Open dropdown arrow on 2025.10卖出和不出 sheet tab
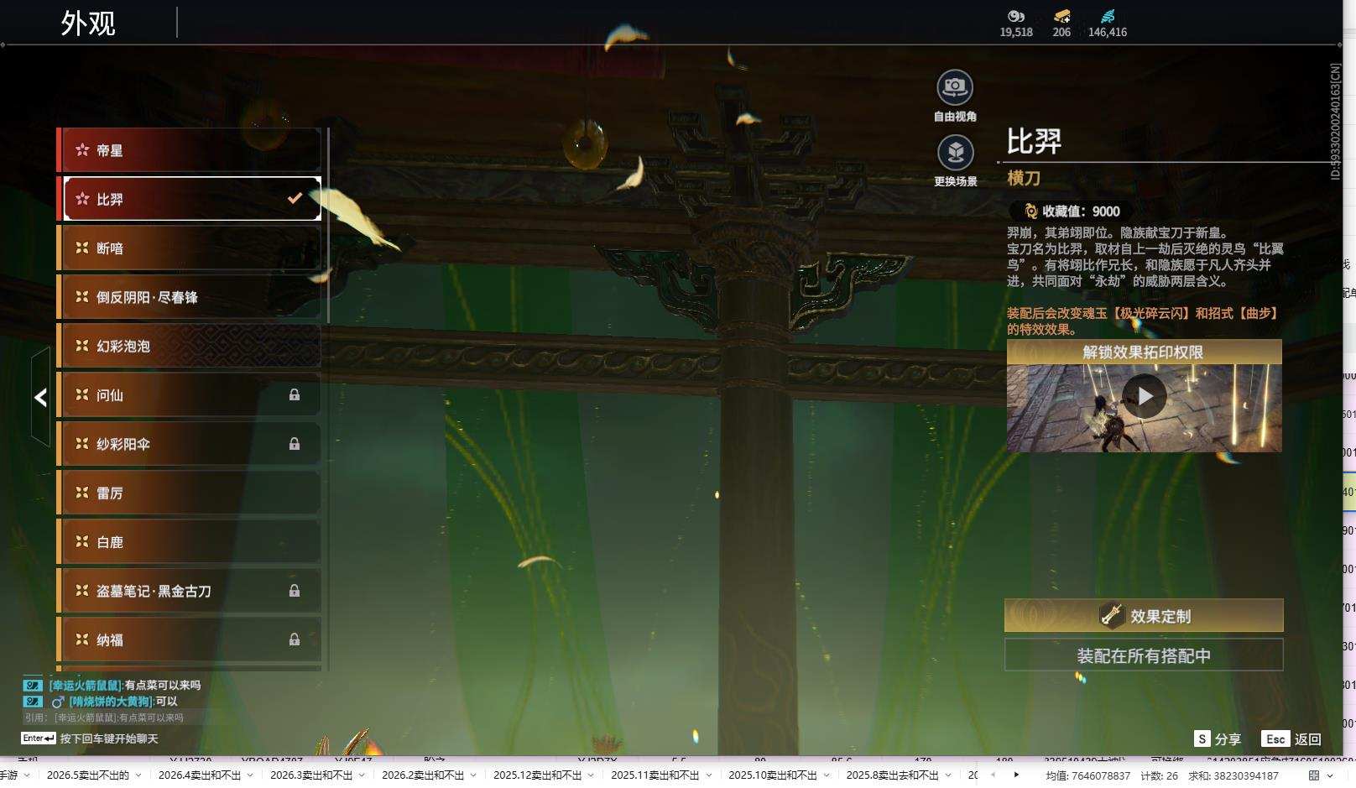Viewport: 1356px width, 788px height. 826,775
